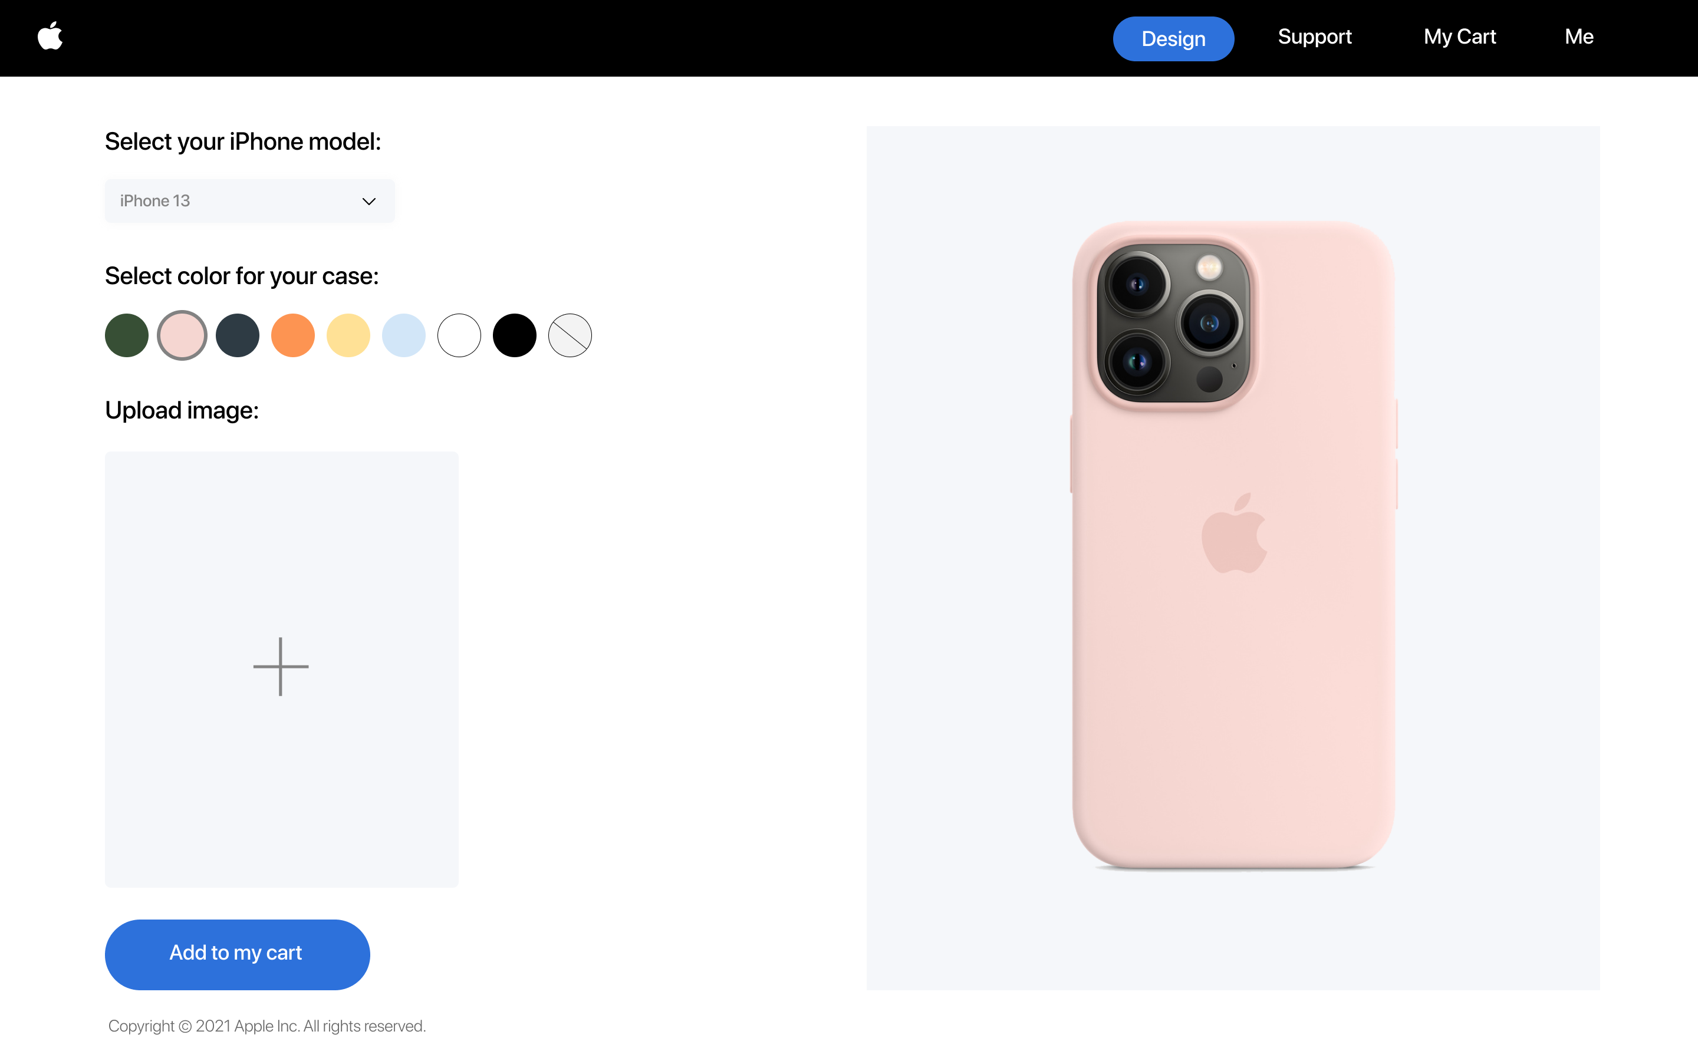Open the Design tab
Viewport: 1698px width, 1061px height.
coord(1174,38)
